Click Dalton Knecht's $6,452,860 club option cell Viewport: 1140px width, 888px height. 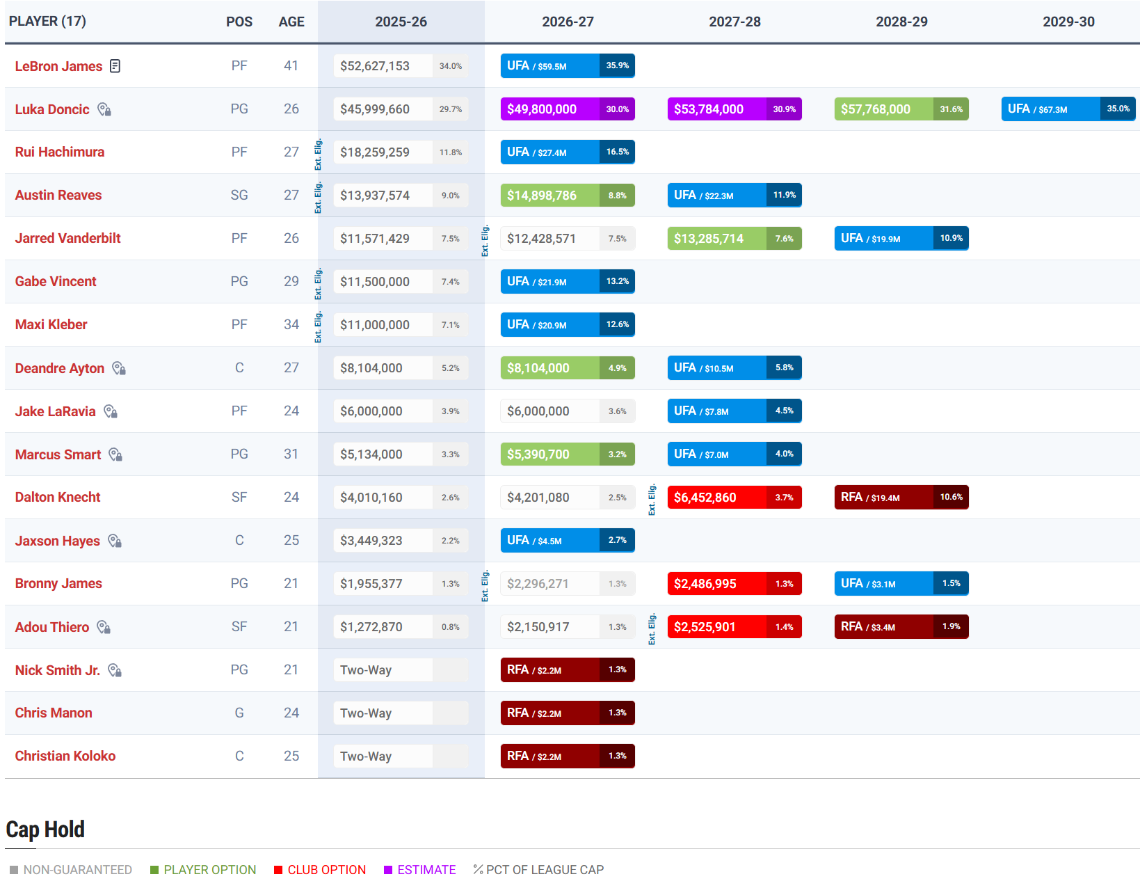tap(735, 498)
